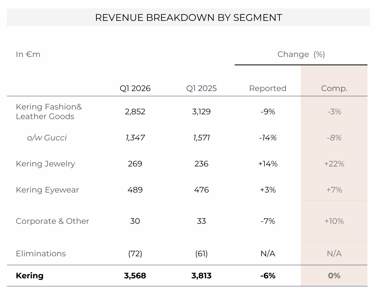This screenshot has width=375, height=292.
Task: Select Eyewear Q1 2025 value 476
Action: [x=202, y=190]
